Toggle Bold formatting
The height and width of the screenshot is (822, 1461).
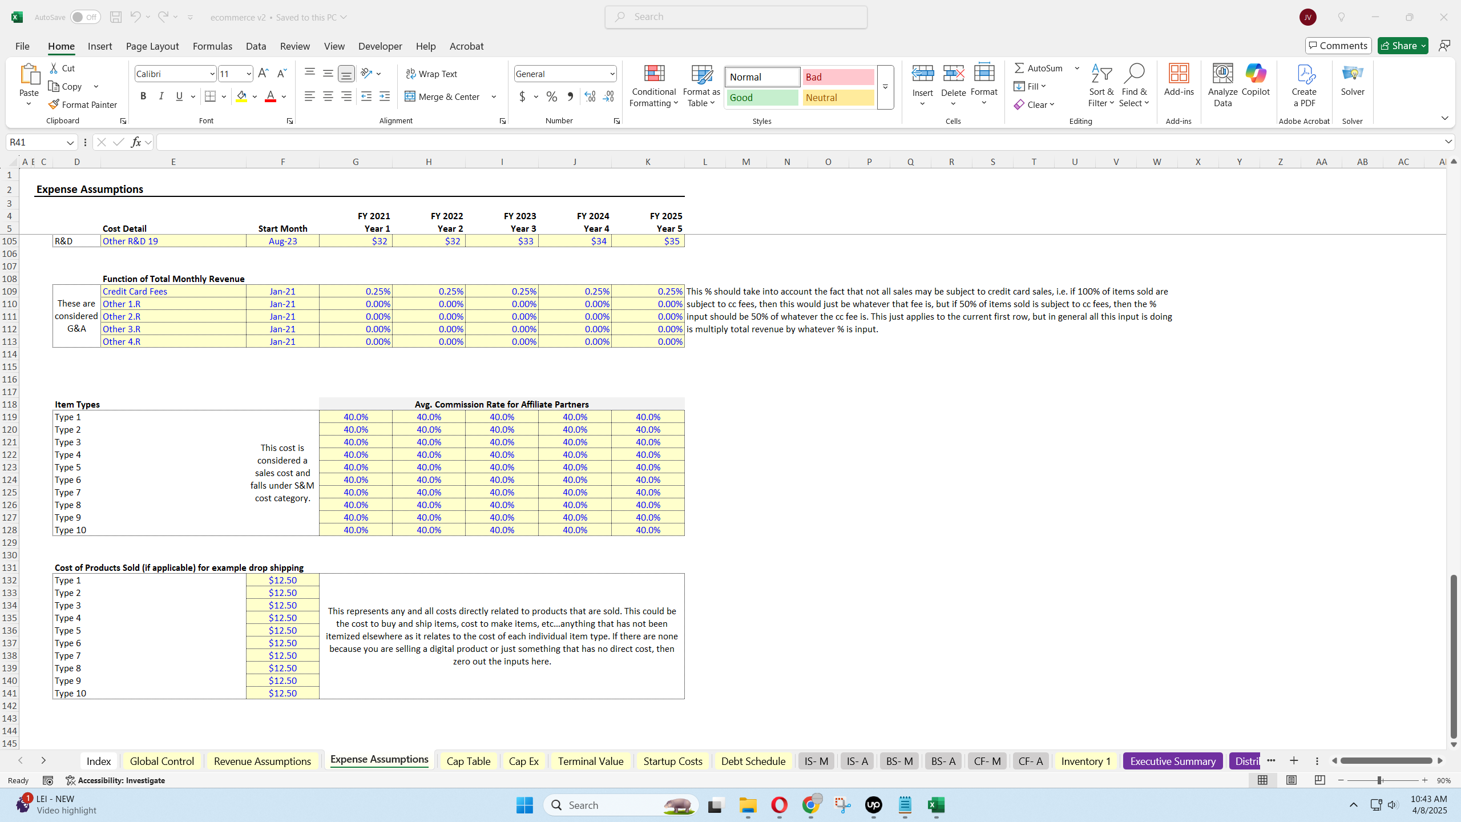pyautogui.click(x=143, y=96)
